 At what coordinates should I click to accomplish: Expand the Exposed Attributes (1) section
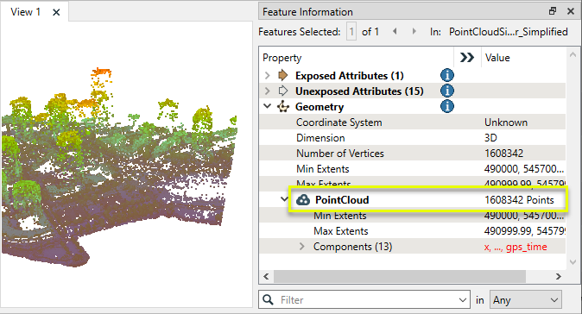(x=267, y=76)
